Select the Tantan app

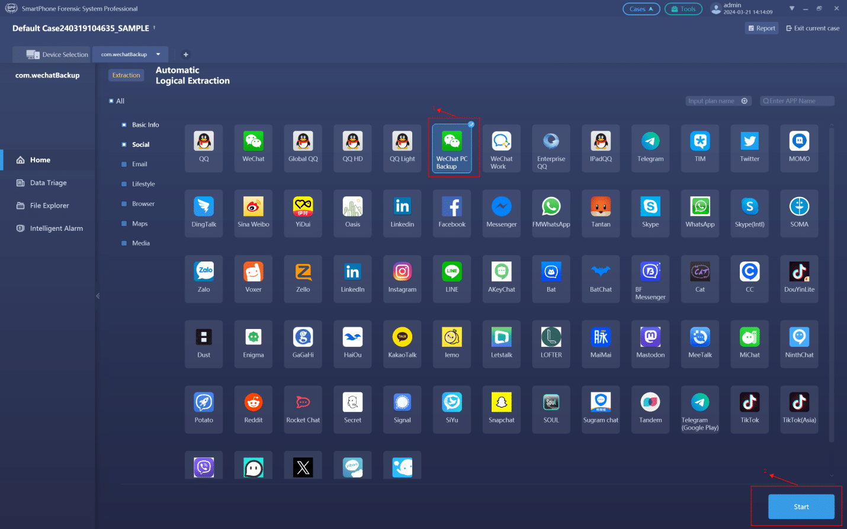[601, 214]
